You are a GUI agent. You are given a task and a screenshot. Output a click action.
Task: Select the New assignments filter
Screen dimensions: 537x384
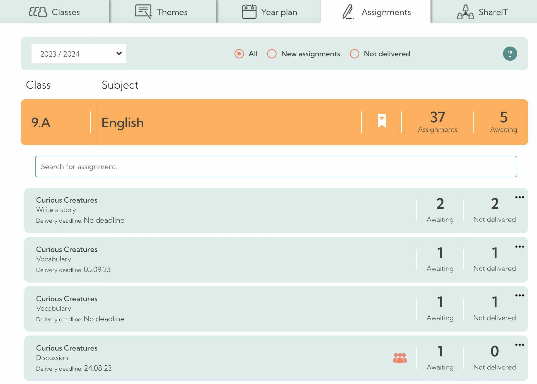tap(272, 54)
